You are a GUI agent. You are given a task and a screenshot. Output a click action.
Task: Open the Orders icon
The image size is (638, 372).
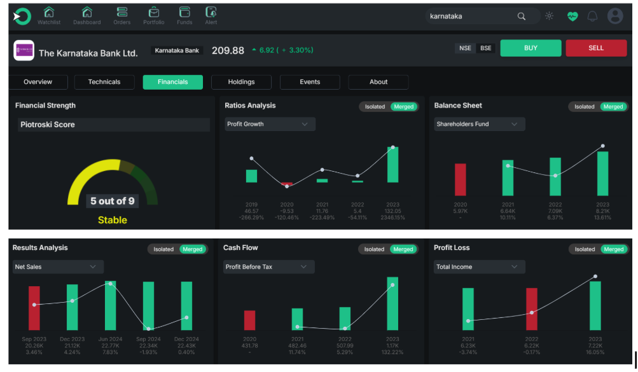tap(121, 12)
